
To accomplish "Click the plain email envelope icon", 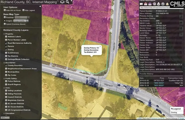I will [x=141, y=4].
